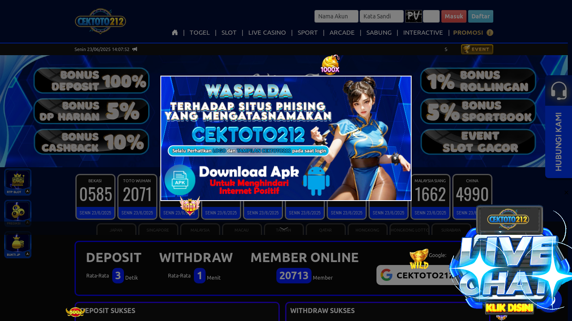The image size is (572, 321).
Task: Click the 20713 member online count
Action: point(294,275)
